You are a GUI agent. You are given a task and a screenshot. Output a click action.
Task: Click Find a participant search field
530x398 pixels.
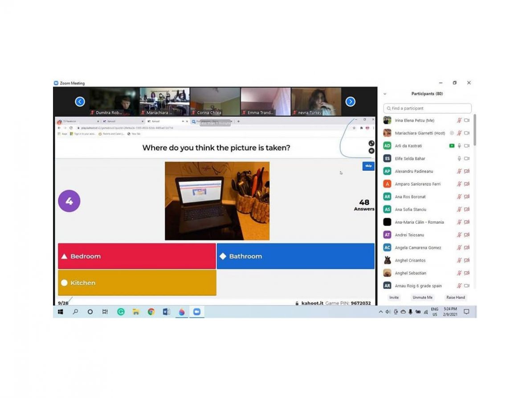coord(427,108)
